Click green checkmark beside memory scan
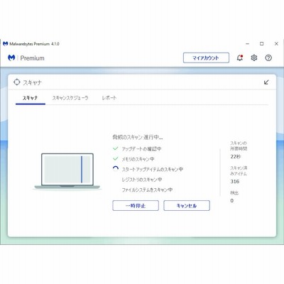Screen dimensions: 284x284 [x=116, y=159]
